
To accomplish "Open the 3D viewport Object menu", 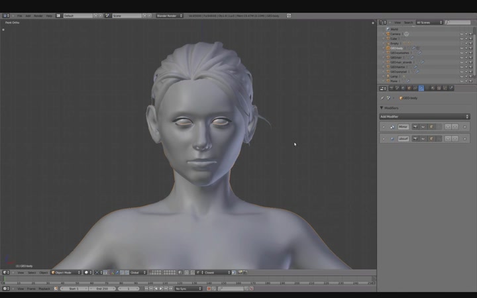I will tap(44, 272).
